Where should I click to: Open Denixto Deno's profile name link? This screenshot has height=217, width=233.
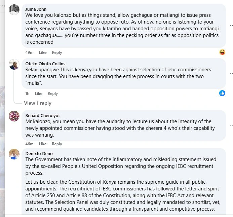[39, 153]
